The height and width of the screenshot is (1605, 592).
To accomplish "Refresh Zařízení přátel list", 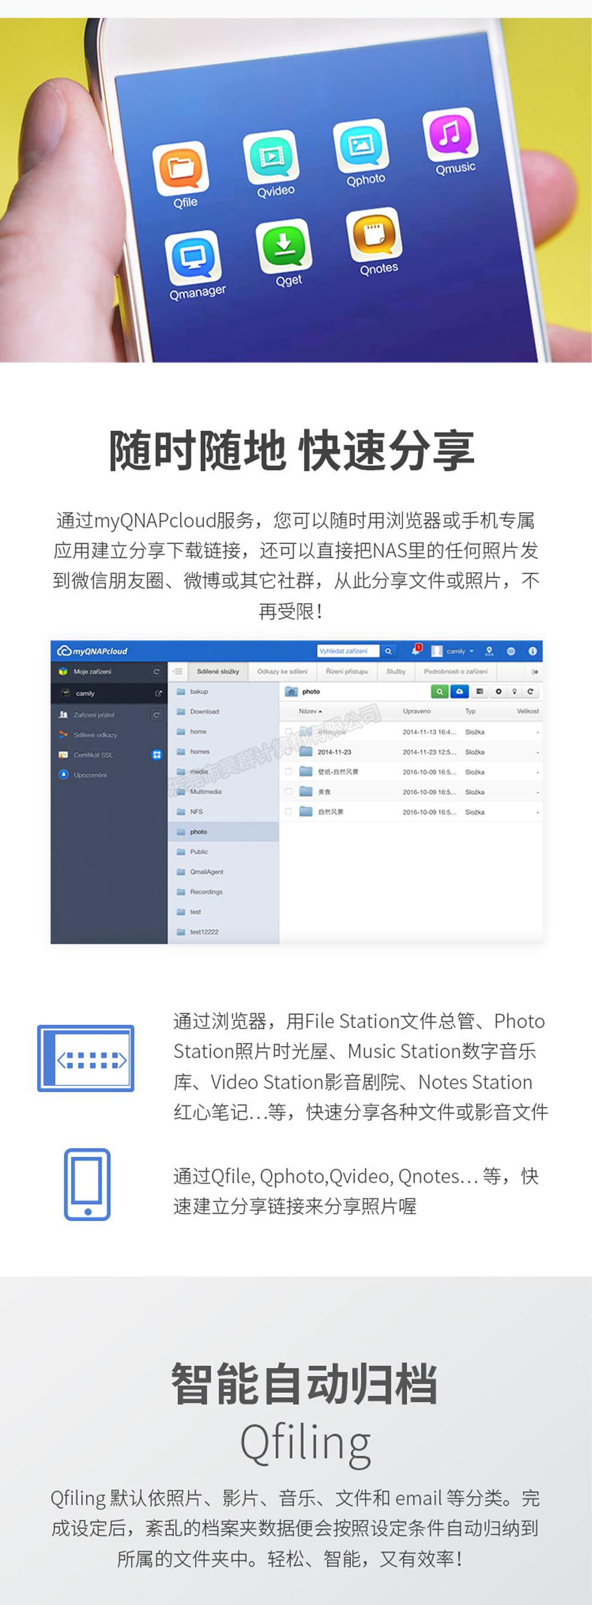I will tap(156, 715).
